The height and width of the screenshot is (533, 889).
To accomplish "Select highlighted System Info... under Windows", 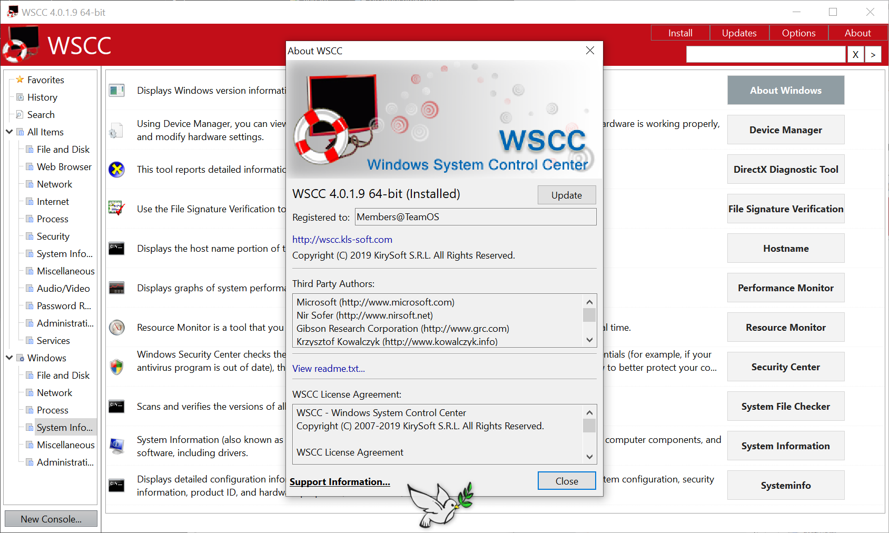I will [65, 427].
